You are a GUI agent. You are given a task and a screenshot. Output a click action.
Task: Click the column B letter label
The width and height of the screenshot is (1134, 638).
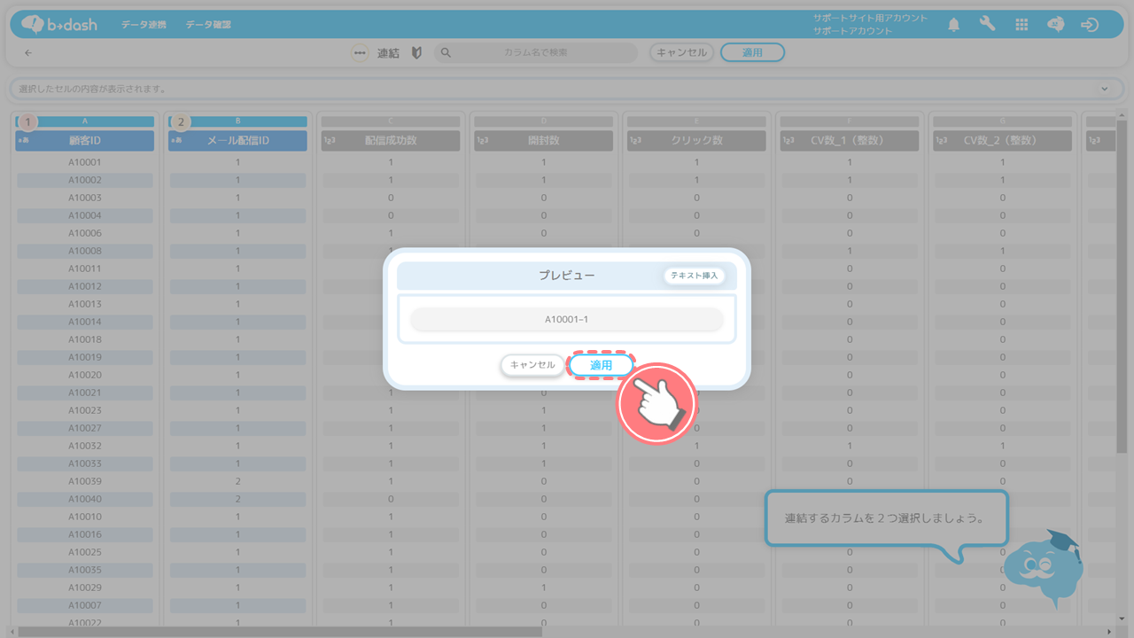(x=237, y=121)
